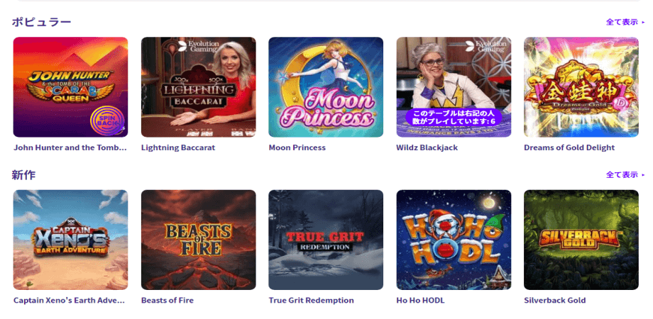Click 全て表示 link in 新作 section
Image resolution: width=653 pixels, height=319 pixels.
click(625, 174)
